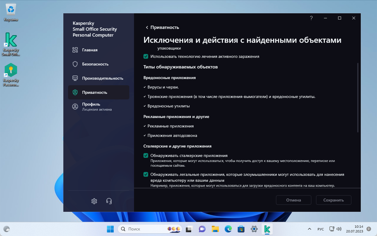The height and width of the screenshot is (236, 377).
Task: Open network status in system tray
Action: [x=332, y=229]
